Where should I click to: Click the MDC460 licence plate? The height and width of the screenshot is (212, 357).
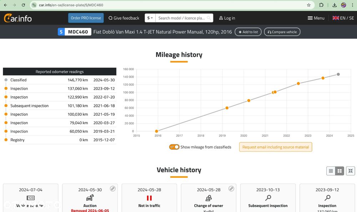click(x=78, y=32)
